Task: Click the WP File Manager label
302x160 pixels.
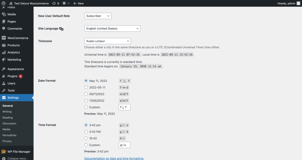Action: pos(19,152)
